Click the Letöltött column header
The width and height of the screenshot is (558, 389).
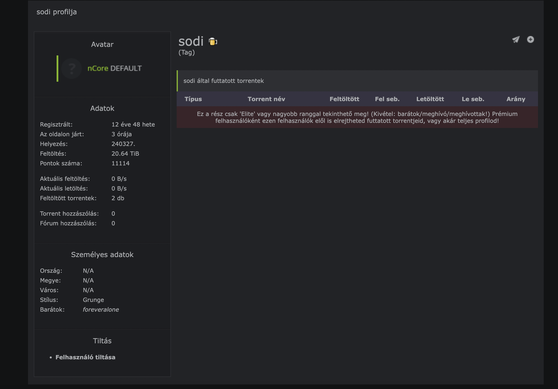(430, 99)
